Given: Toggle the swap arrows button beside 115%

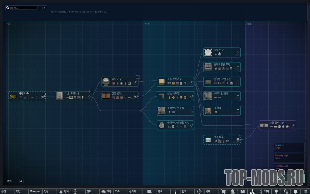Looking at the screenshot, I should [21, 181].
